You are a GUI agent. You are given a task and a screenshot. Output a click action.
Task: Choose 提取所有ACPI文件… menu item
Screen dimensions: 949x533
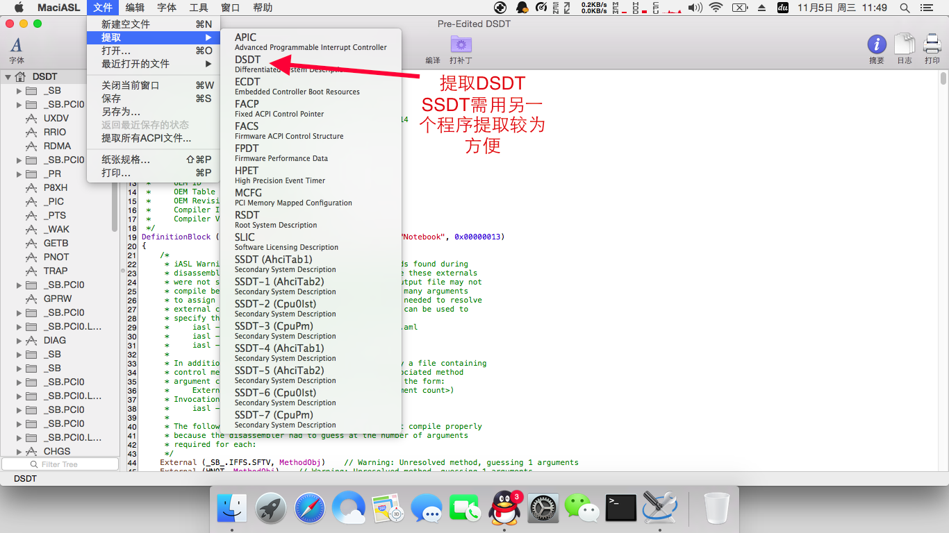click(154, 137)
